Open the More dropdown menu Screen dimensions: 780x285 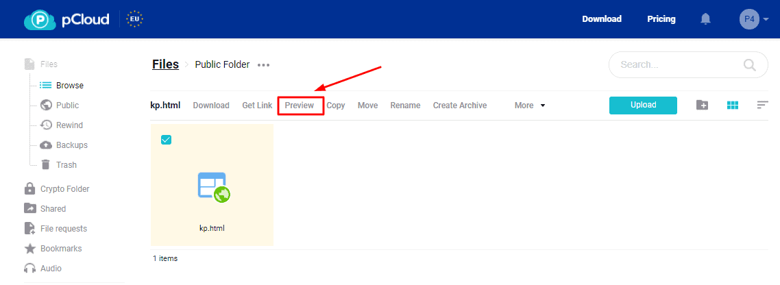point(530,106)
